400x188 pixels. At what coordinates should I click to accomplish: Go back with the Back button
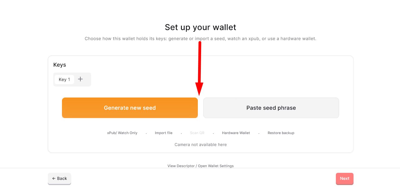pyautogui.click(x=60, y=179)
